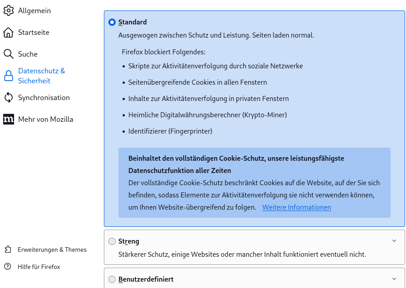The image size is (406, 288).
Task: Open Hilfe für Firefox link
Action: coord(39,267)
